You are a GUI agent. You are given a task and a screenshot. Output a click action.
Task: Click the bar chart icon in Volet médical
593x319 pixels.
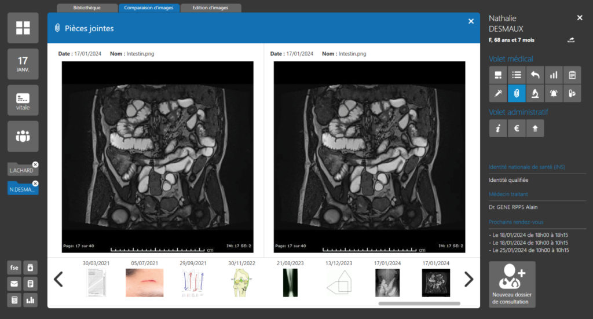[553, 75]
